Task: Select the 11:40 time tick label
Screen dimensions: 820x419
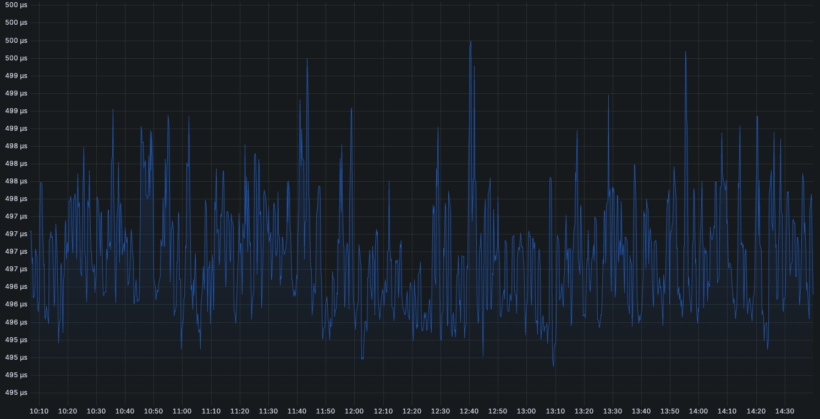Action: 297,411
